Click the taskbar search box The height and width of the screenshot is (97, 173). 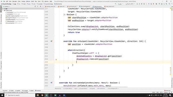tap(20, 95)
